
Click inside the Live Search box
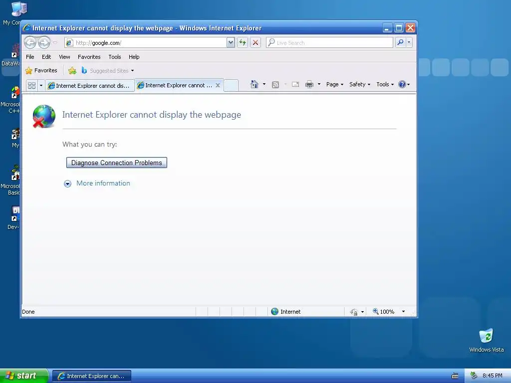coord(329,43)
